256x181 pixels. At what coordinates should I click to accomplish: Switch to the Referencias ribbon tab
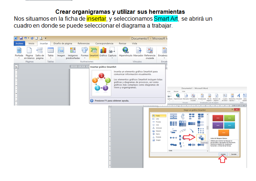84,43
